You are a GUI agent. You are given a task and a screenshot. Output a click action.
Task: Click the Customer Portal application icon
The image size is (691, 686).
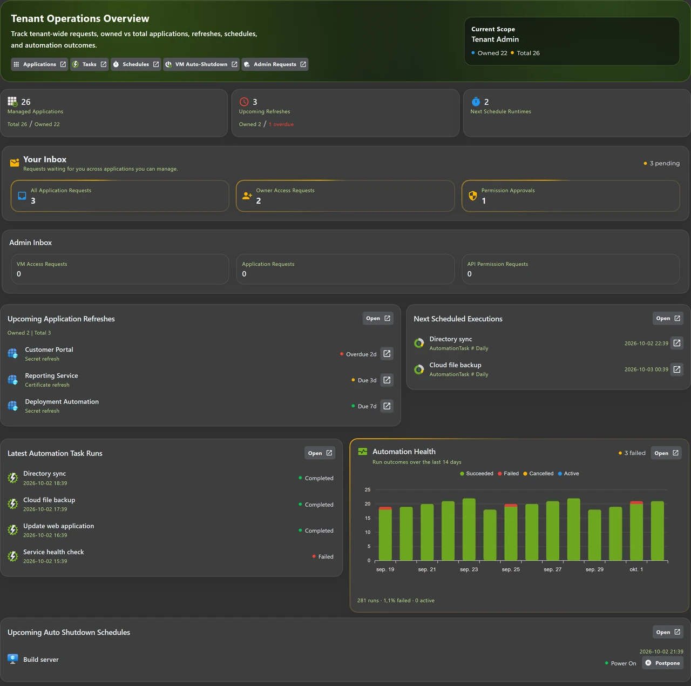tap(13, 354)
